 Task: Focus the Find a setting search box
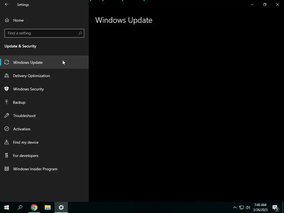(44, 33)
